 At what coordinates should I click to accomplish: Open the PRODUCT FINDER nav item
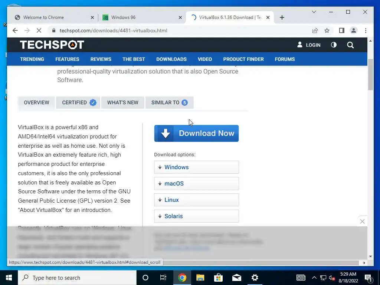click(x=243, y=59)
